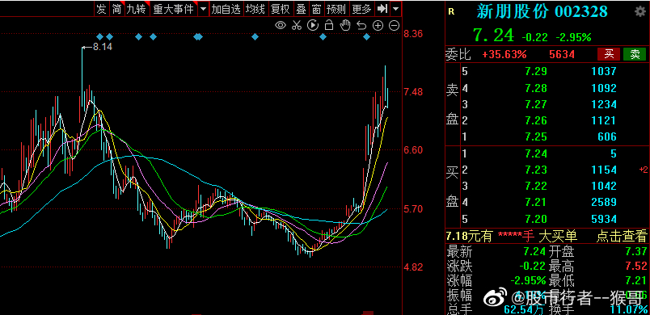This screenshot has width=650, height=315.
Task: Click the rightmost blue diamond event marker
Action: point(366,37)
